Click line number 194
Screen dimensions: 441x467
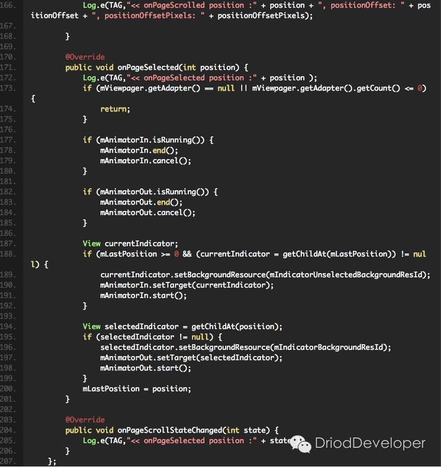(7, 327)
